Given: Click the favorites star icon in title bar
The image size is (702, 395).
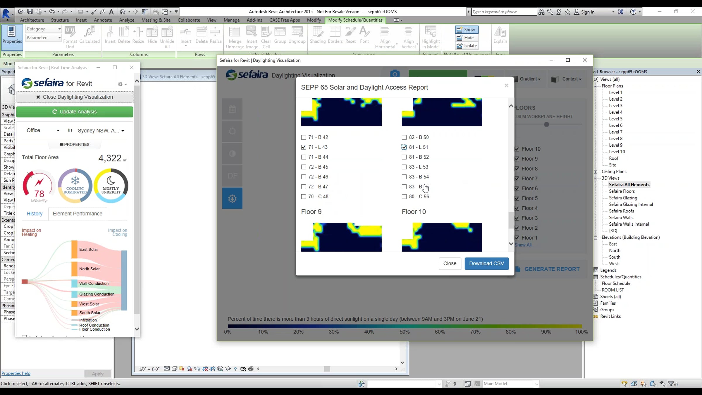Looking at the screenshot, I should pos(568,12).
